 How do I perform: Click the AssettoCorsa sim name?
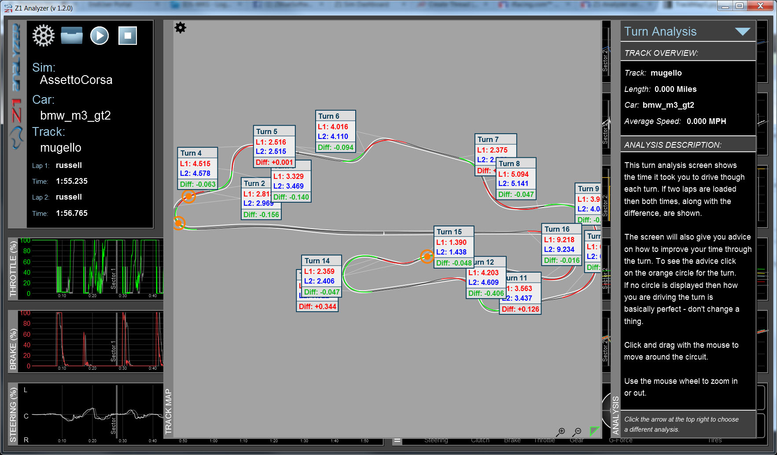[x=76, y=80]
